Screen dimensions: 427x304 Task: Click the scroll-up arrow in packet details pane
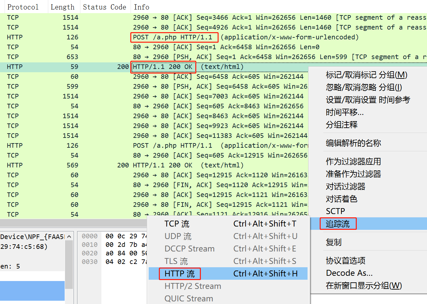(69, 236)
